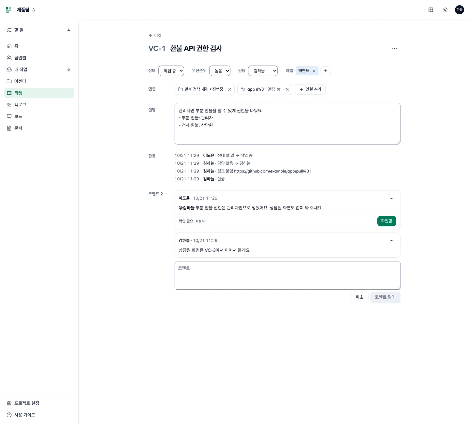Submit with the 코멘트 달기 button

(x=385, y=297)
